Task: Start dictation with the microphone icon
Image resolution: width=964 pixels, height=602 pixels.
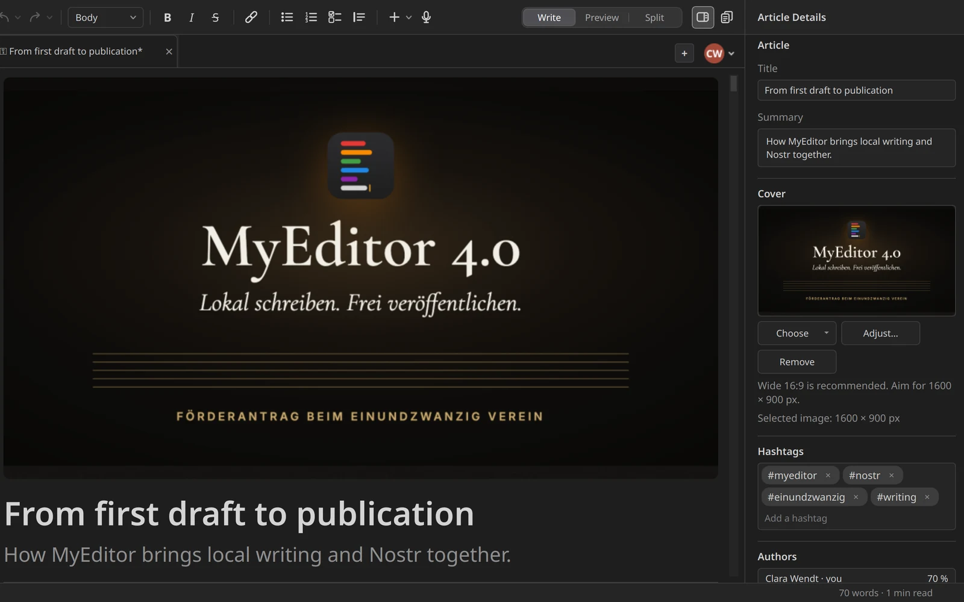Action: pos(426,17)
